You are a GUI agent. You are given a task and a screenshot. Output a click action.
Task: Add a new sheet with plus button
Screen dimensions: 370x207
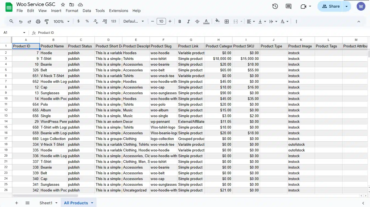(x=17, y=203)
